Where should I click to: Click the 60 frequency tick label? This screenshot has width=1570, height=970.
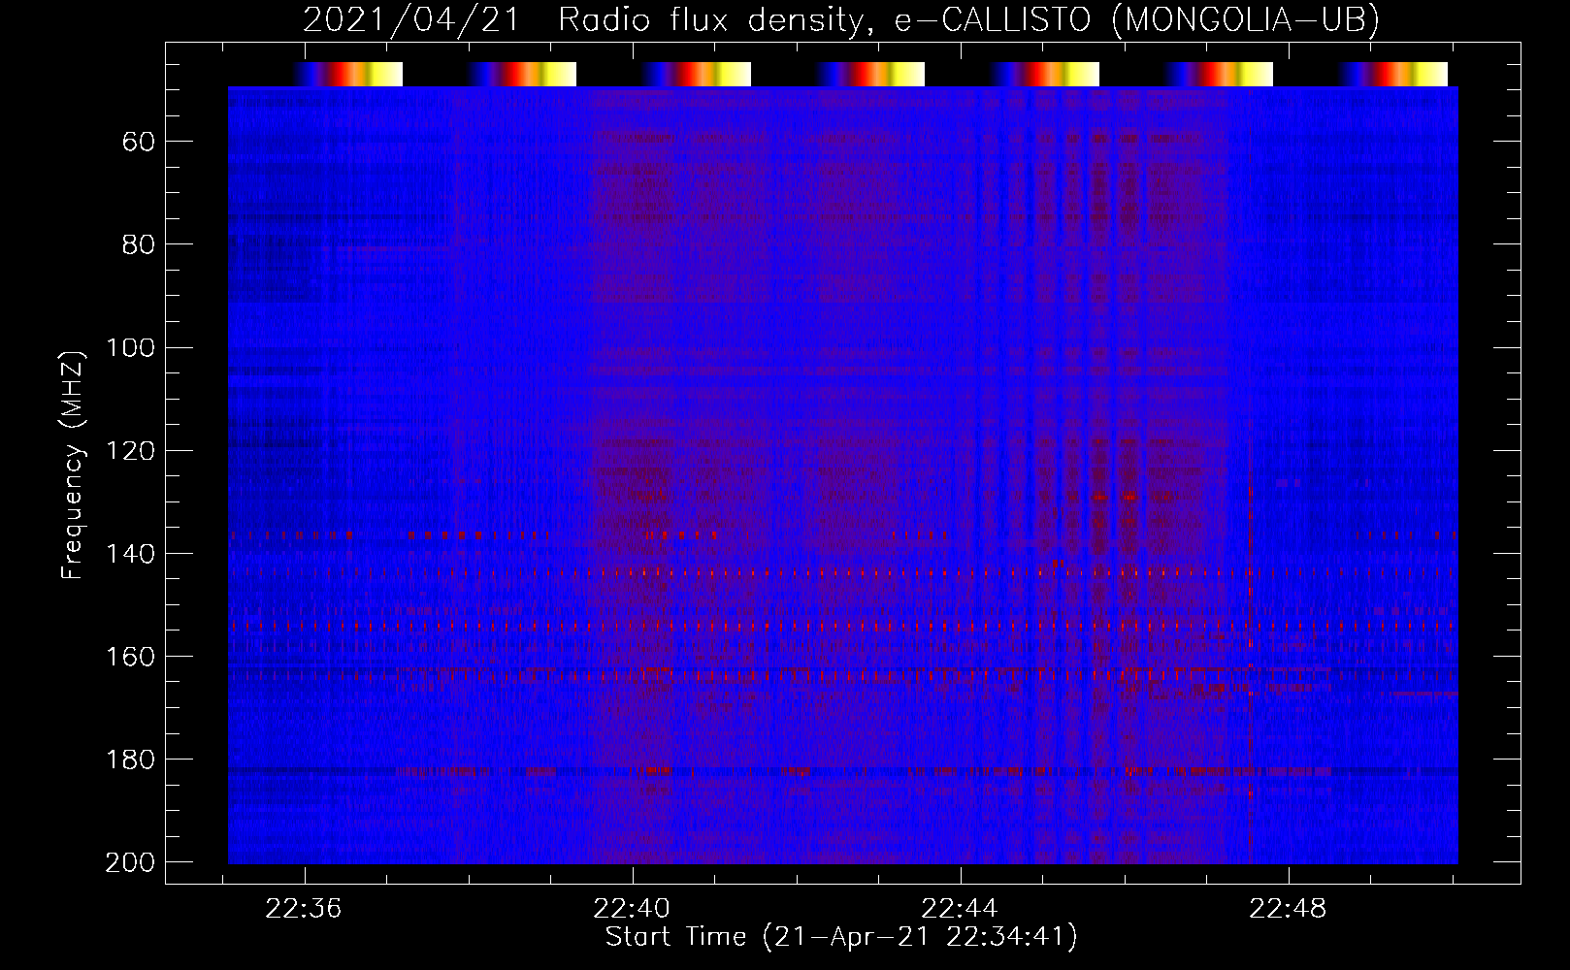coord(139,143)
